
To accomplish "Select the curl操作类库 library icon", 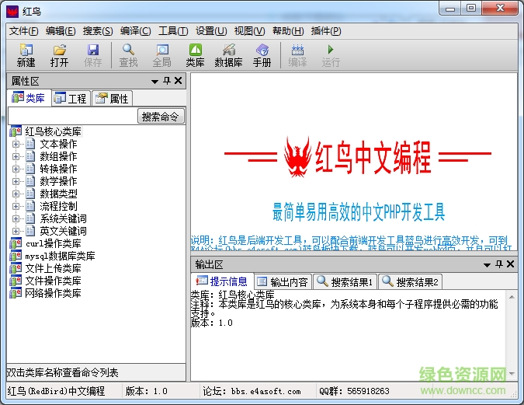I will click(16, 243).
